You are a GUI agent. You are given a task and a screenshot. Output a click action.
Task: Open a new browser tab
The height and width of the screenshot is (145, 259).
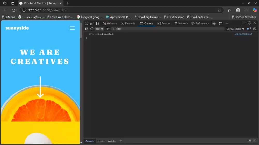68,3
